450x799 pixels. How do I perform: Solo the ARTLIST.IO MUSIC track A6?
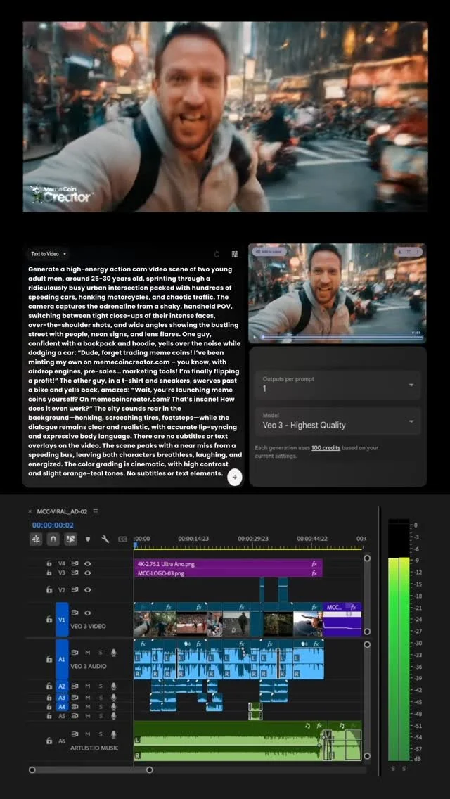101,734
